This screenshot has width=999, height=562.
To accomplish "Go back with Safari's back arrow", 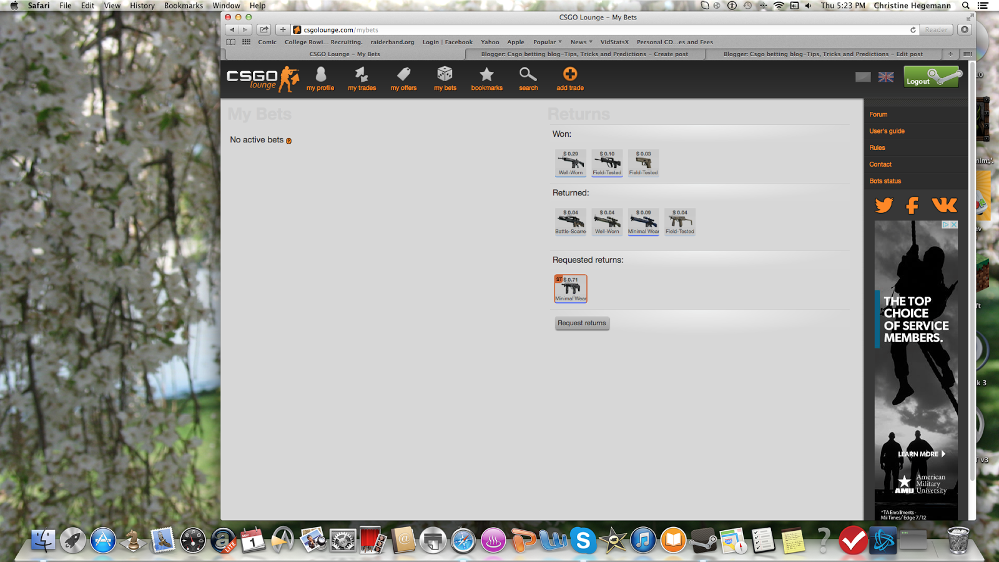I will pos(232,29).
